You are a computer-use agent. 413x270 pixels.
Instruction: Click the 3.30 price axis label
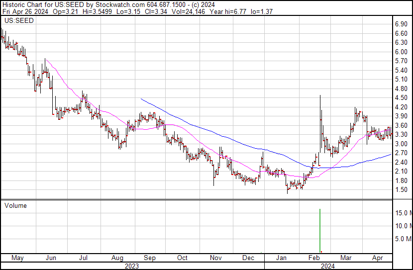click(x=401, y=135)
